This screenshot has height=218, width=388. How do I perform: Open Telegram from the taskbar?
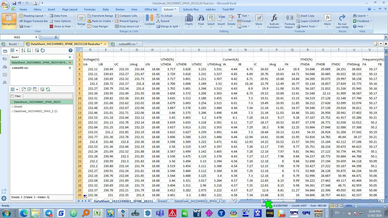coord(48,213)
